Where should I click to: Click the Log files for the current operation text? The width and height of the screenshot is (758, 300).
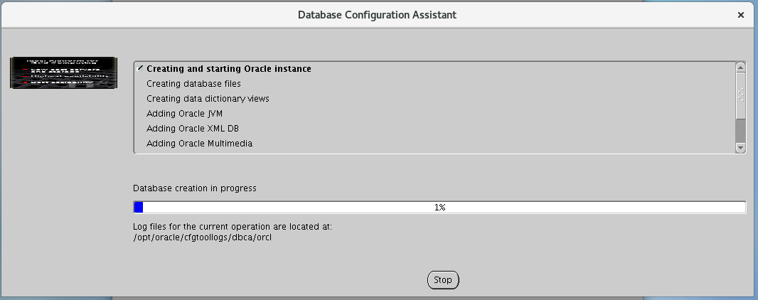[x=233, y=227]
